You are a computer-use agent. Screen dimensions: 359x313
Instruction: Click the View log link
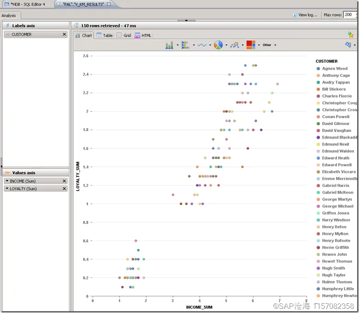point(308,15)
